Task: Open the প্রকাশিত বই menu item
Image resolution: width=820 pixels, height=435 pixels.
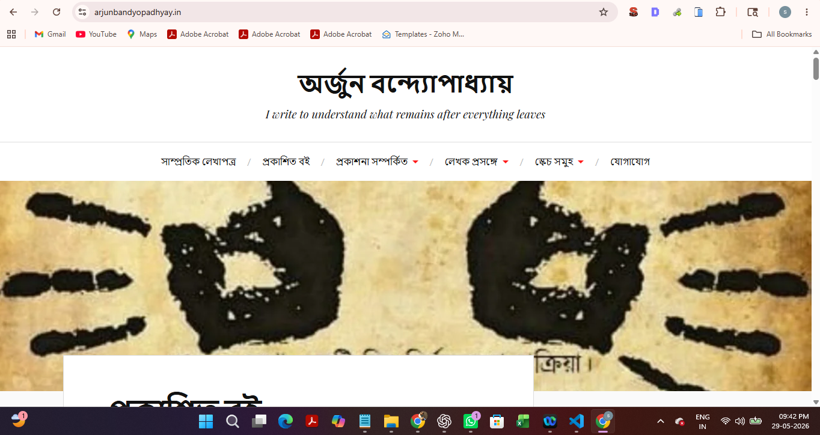Action: (x=286, y=162)
